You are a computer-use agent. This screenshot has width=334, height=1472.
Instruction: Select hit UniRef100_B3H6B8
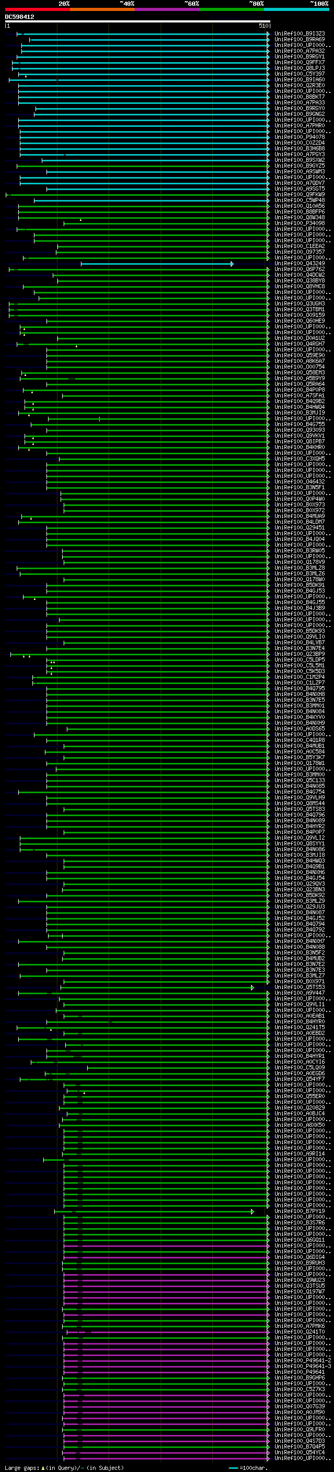(x=300, y=149)
